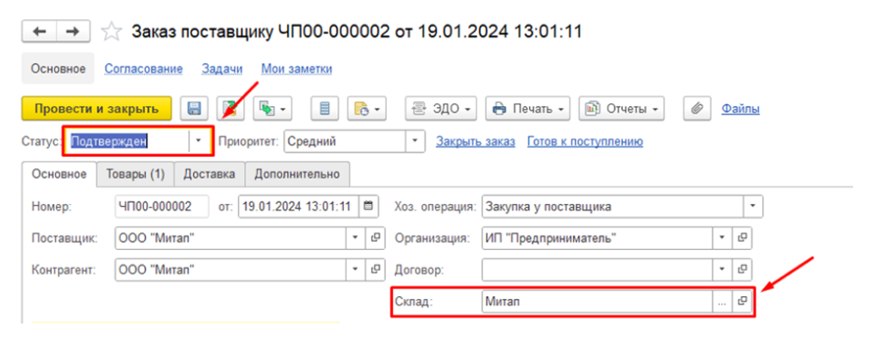
Task: Open the Склад record with open icon
Action: click(741, 302)
